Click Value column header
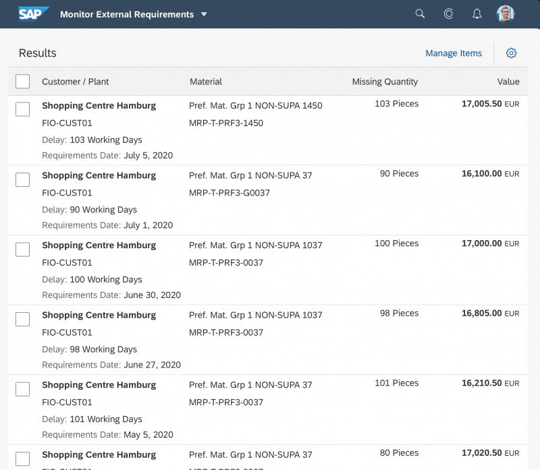The width and height of the screenshot is (540, 470). click(508, 82)
